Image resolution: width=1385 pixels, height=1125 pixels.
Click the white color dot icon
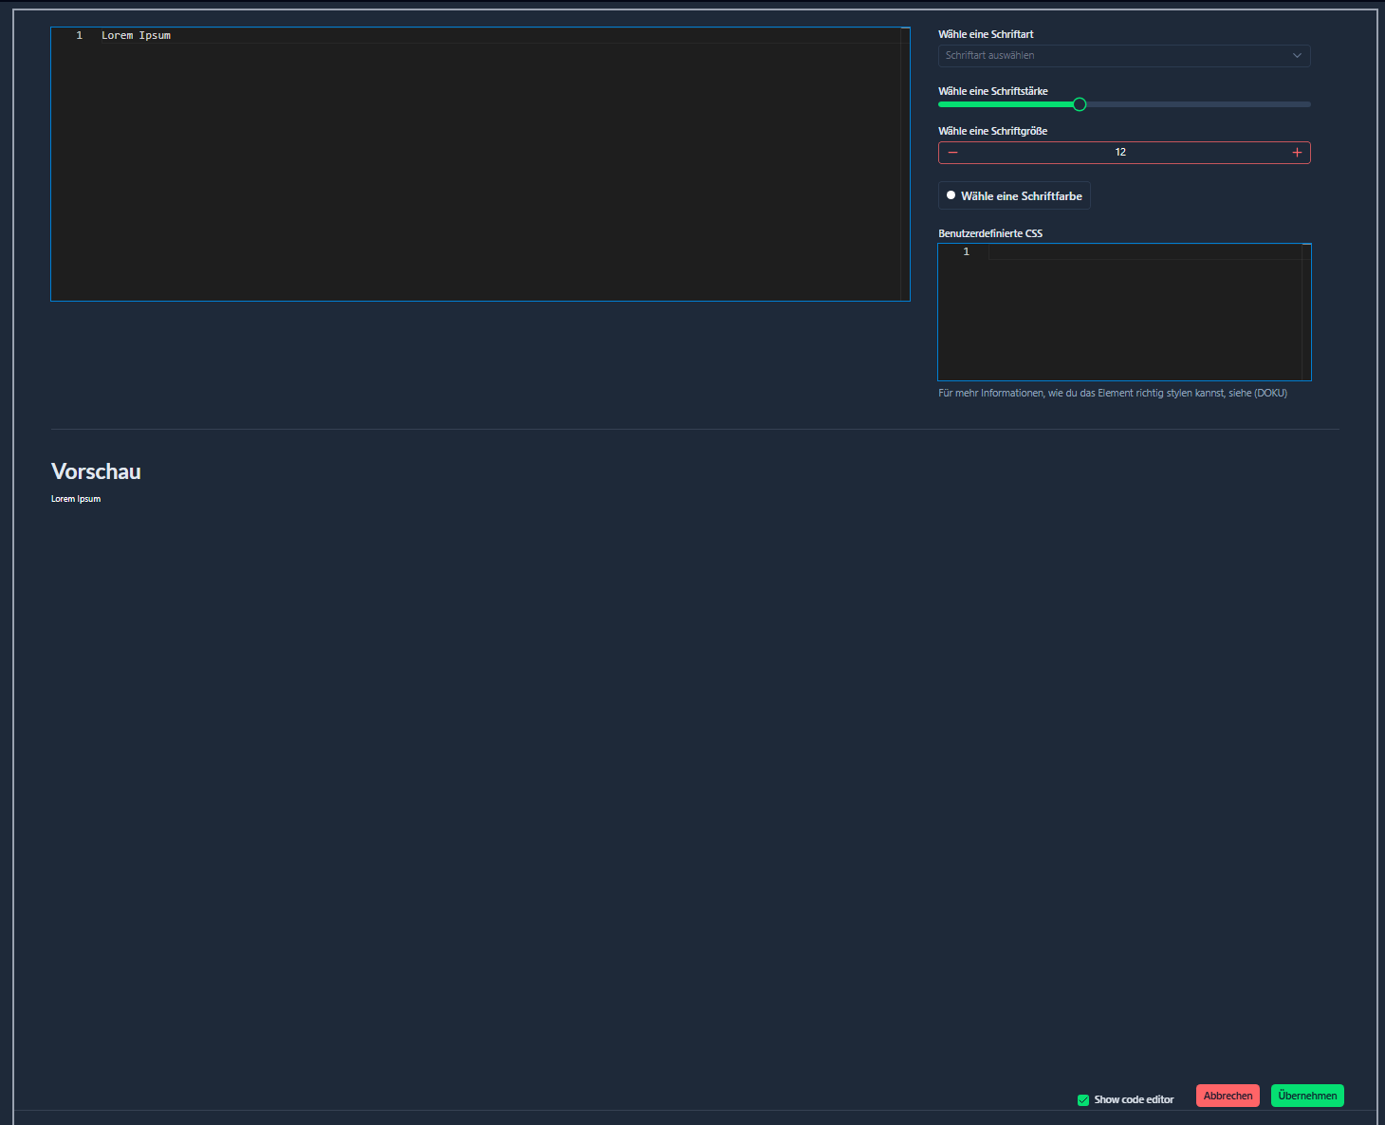tap(951, 195)
